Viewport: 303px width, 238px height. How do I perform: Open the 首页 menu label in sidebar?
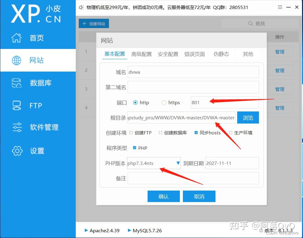[37, 38]
